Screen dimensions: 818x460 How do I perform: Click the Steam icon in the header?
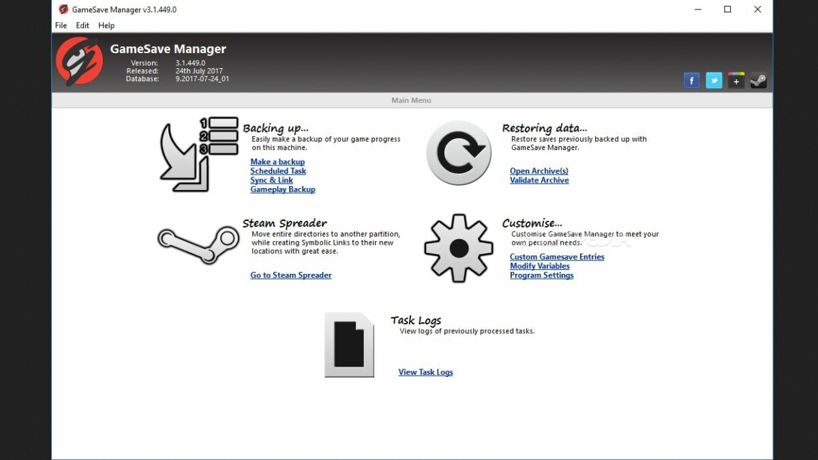coord(759,80)
